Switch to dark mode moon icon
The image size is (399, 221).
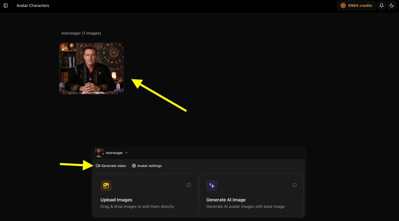point(392,5)
